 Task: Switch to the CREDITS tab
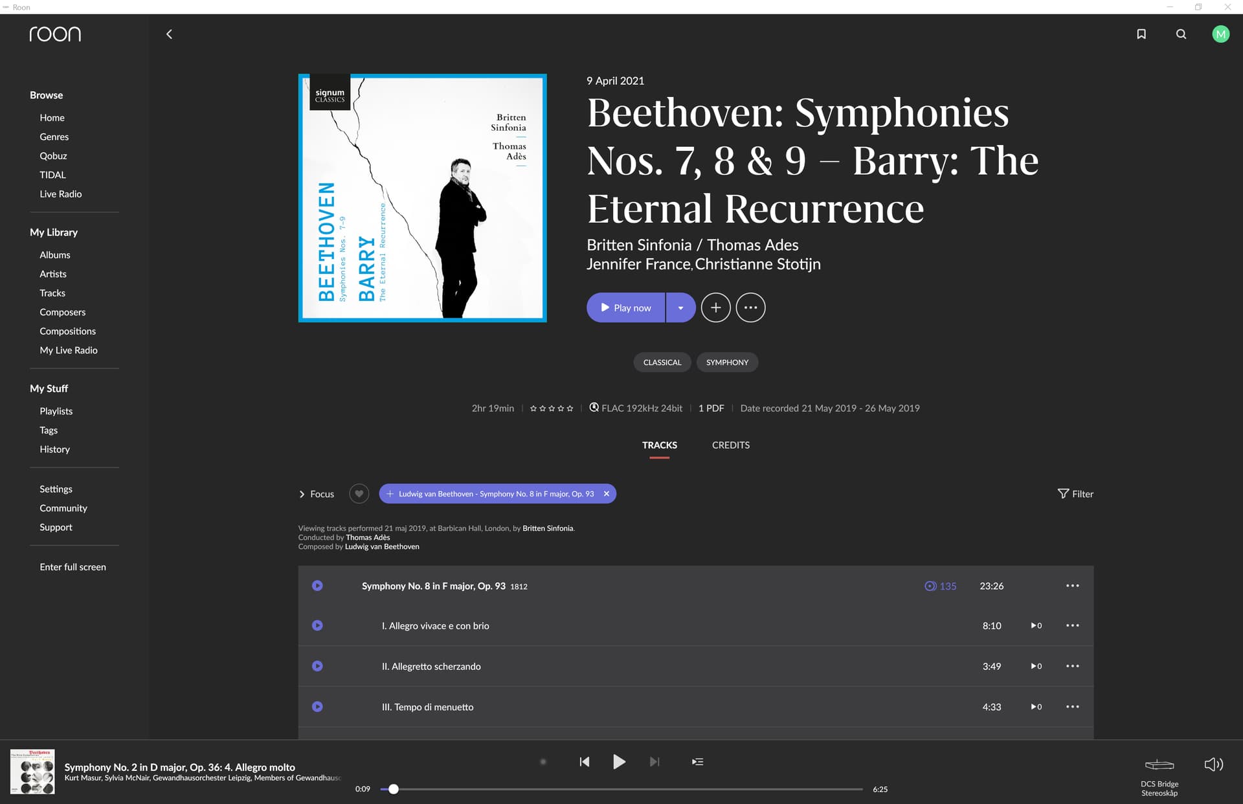731,445
